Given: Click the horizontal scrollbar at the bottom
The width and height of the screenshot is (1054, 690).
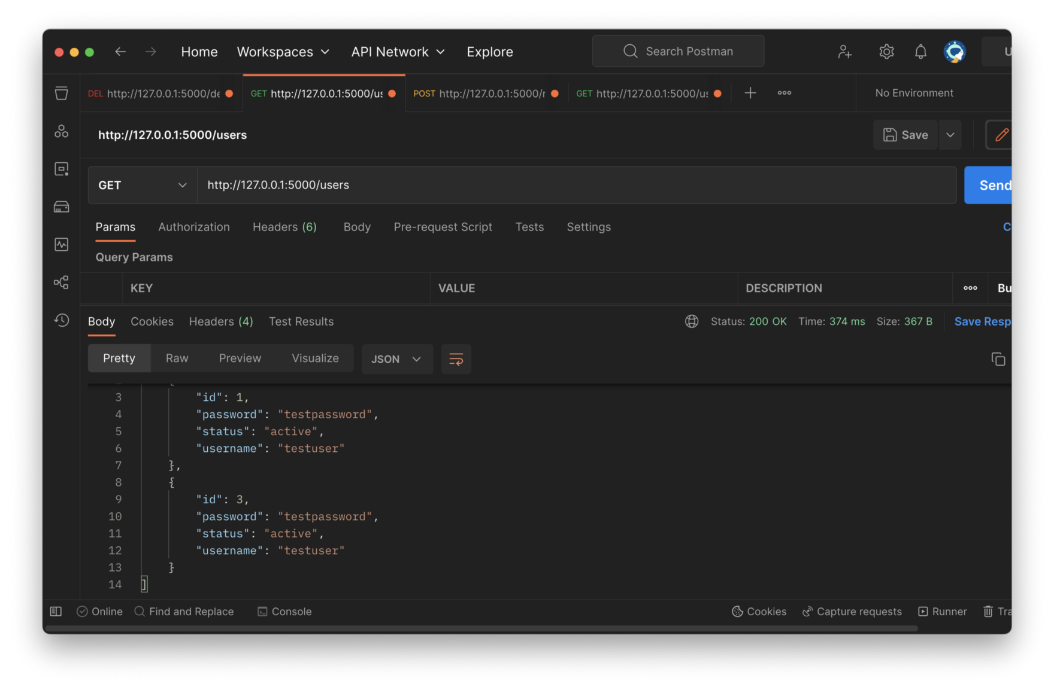Looking at the screenshot, I should (x=481, y=628).
